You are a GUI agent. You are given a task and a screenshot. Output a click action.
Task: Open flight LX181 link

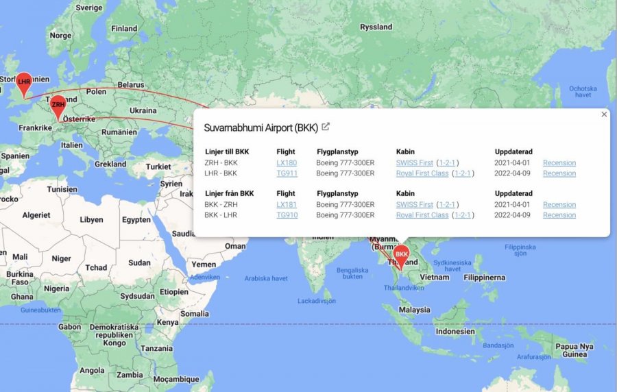[x=287, y=205]
